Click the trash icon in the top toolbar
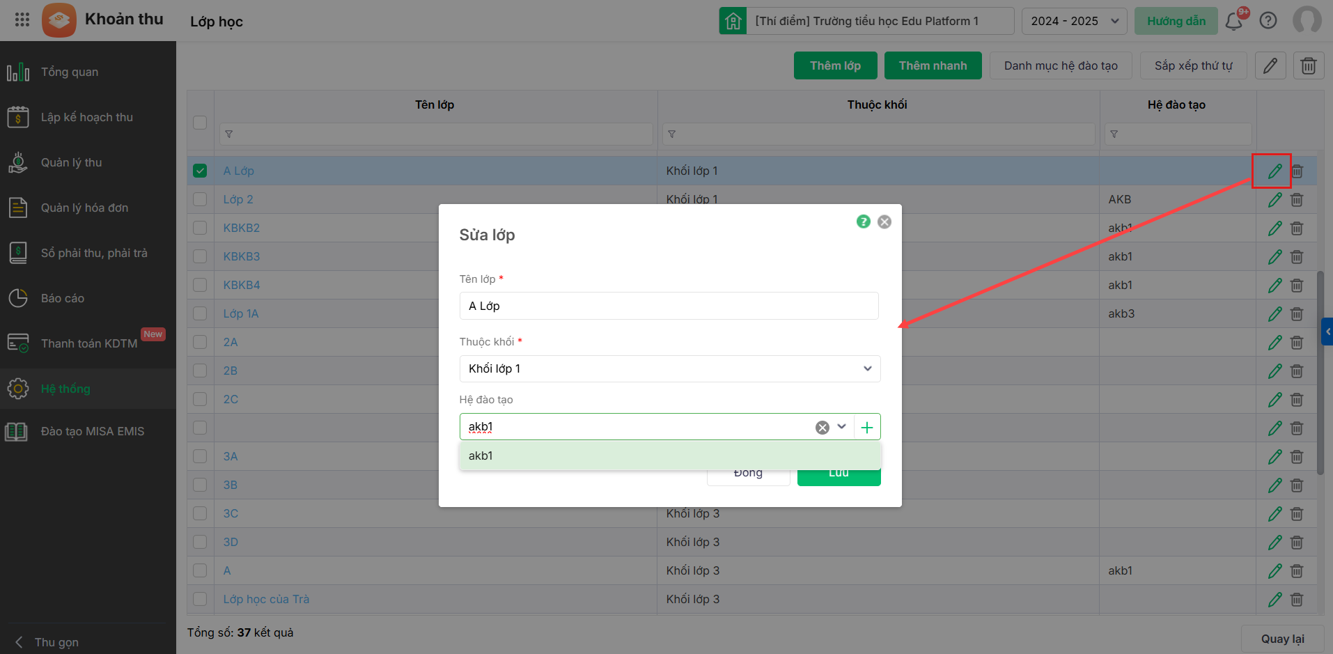Image resolution: width=1333 pixels, height=654 pixels. (1309, 65)
